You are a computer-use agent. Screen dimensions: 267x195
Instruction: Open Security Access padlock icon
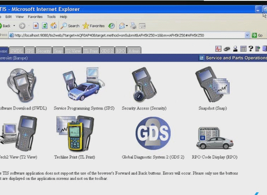(x=144, y=84)
